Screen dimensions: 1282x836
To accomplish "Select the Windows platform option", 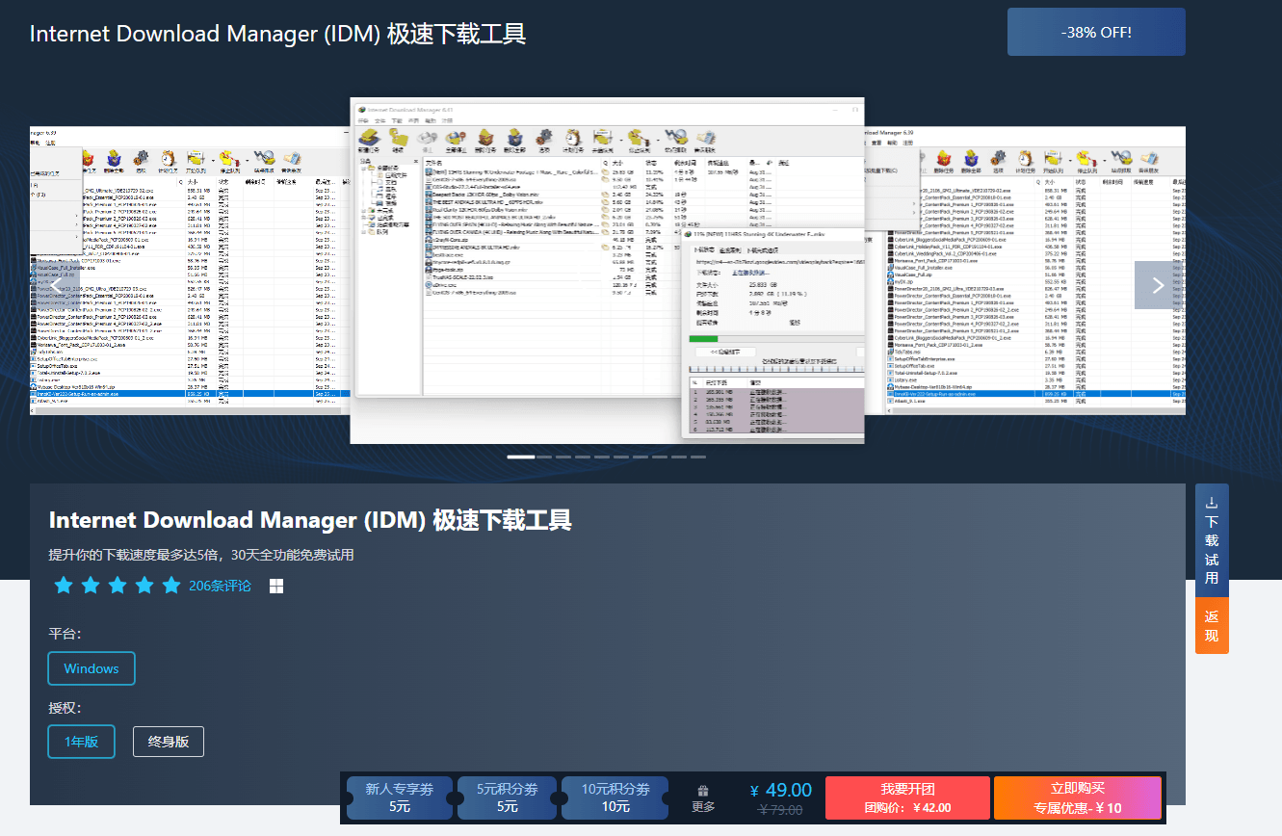I will coord(92,668).
